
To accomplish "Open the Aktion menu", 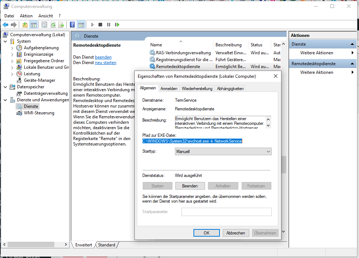I will point(26,16).
